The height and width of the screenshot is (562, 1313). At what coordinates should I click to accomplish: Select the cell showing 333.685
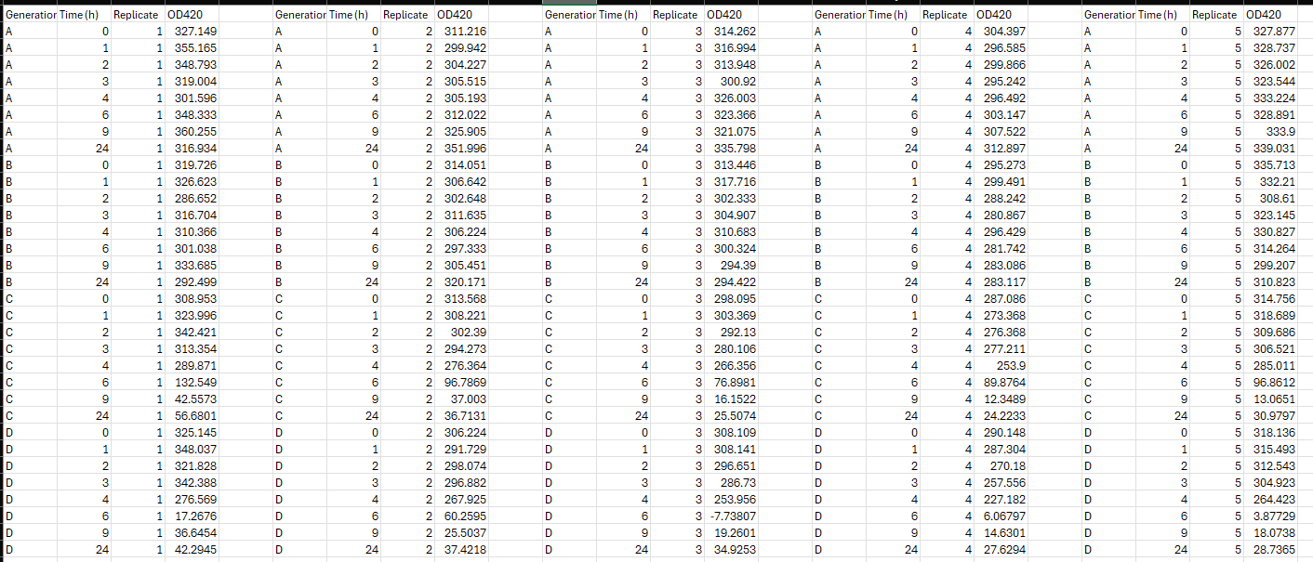pyautogui.click(x=192, y=266)
